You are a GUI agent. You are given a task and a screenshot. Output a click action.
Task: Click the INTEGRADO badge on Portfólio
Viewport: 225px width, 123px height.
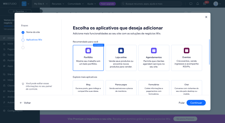[x=99, y=45]
